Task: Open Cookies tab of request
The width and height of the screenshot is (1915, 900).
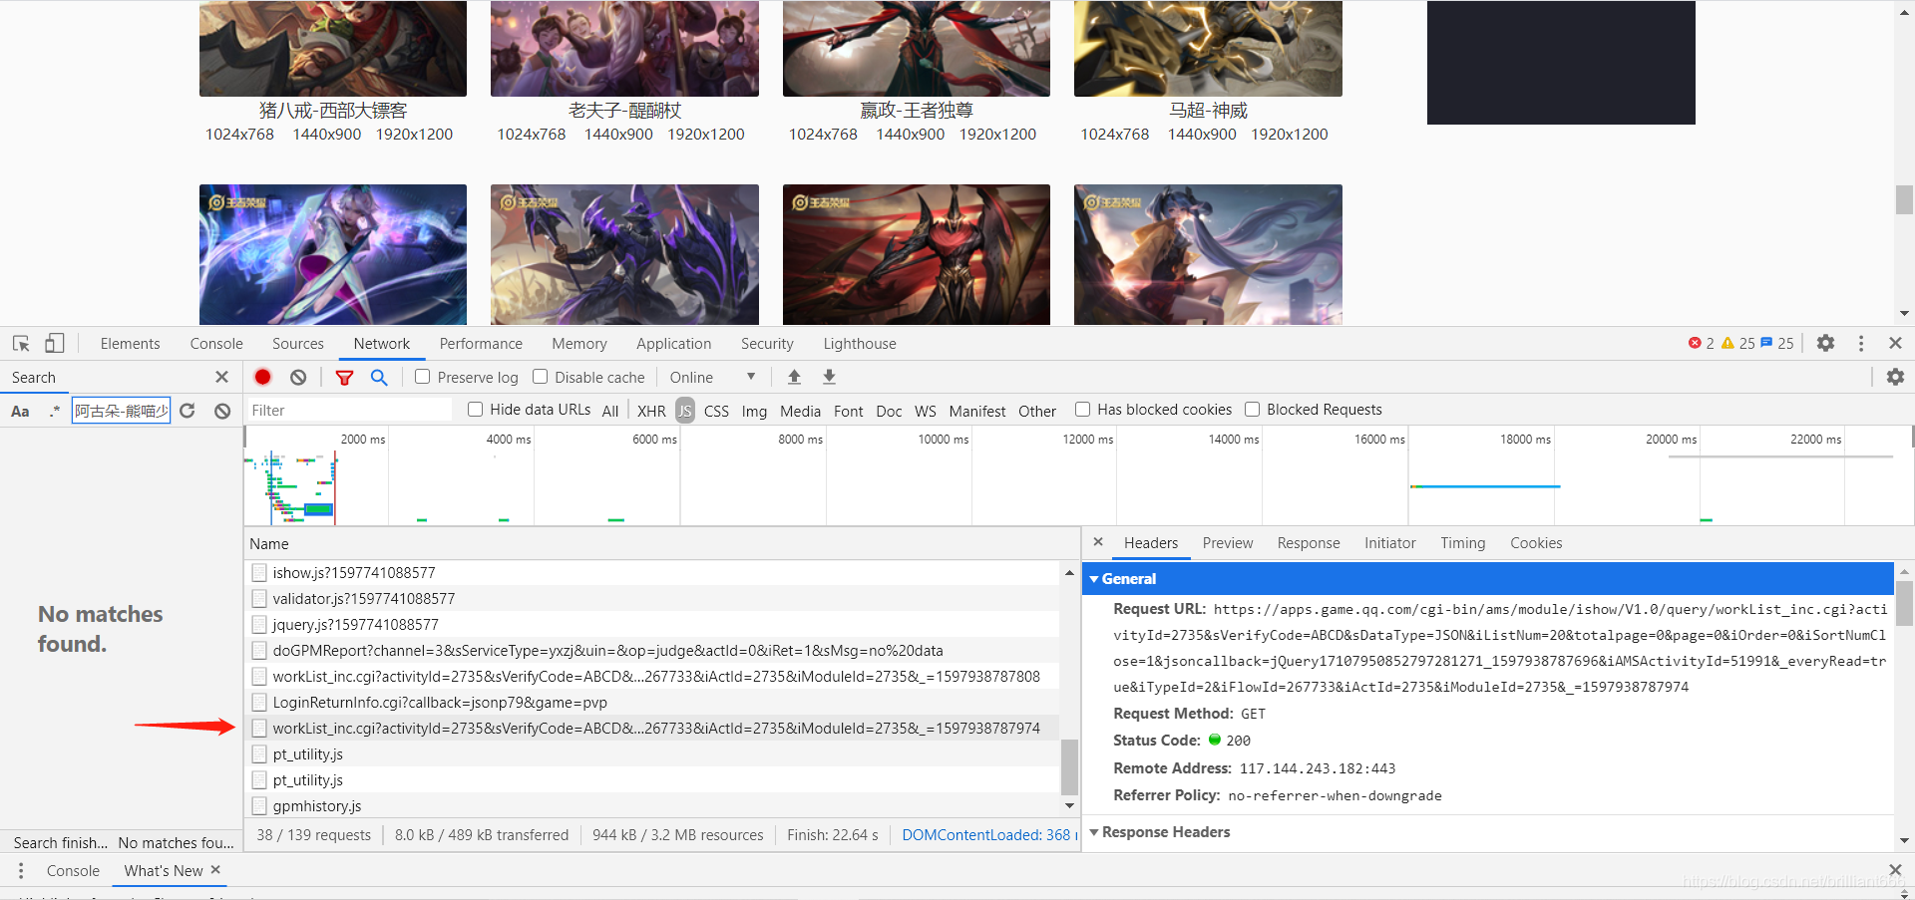Action: click(1536, 542)
